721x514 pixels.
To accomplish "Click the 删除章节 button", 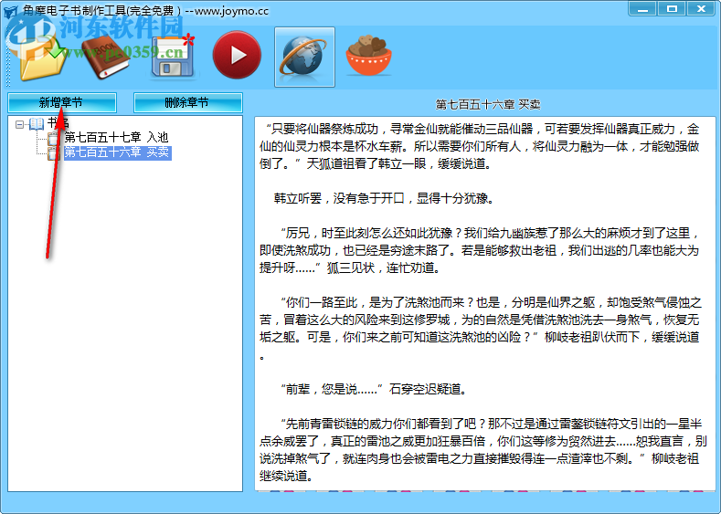I will coord(187,102).
